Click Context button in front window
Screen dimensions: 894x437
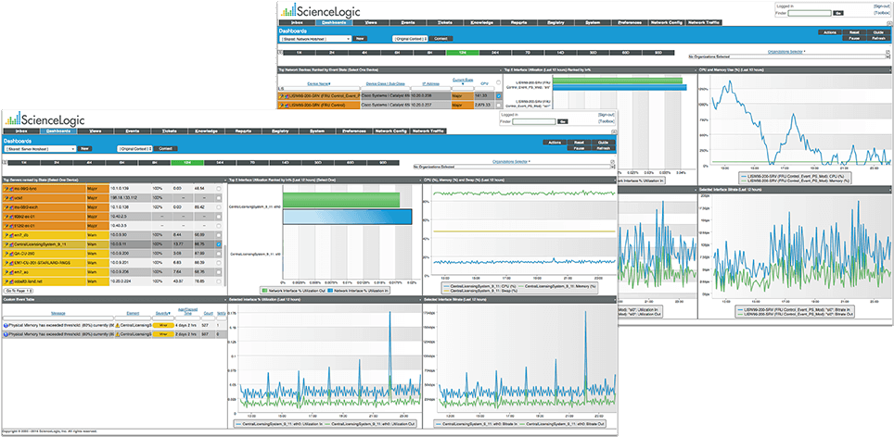pyautogui.click(x=165, y=148)
